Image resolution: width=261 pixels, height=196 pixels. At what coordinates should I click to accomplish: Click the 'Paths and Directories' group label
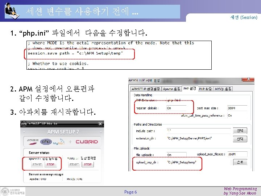[148, 124]
